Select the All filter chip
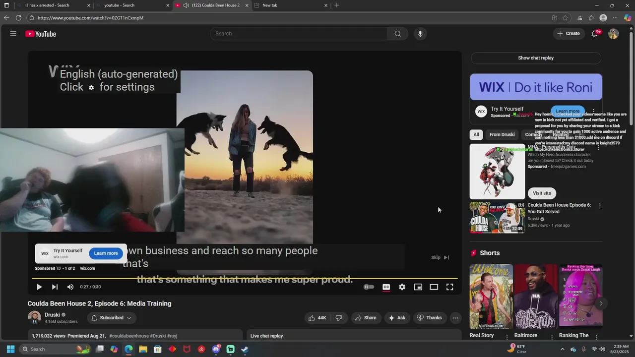This screenshot has width=635, height=357. click(x=476, y=134)
